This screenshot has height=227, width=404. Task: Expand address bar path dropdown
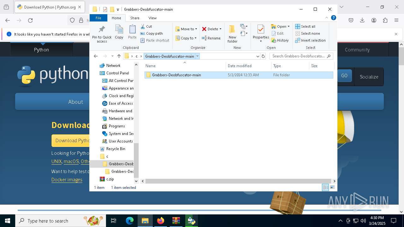click(x=197, y=56)
